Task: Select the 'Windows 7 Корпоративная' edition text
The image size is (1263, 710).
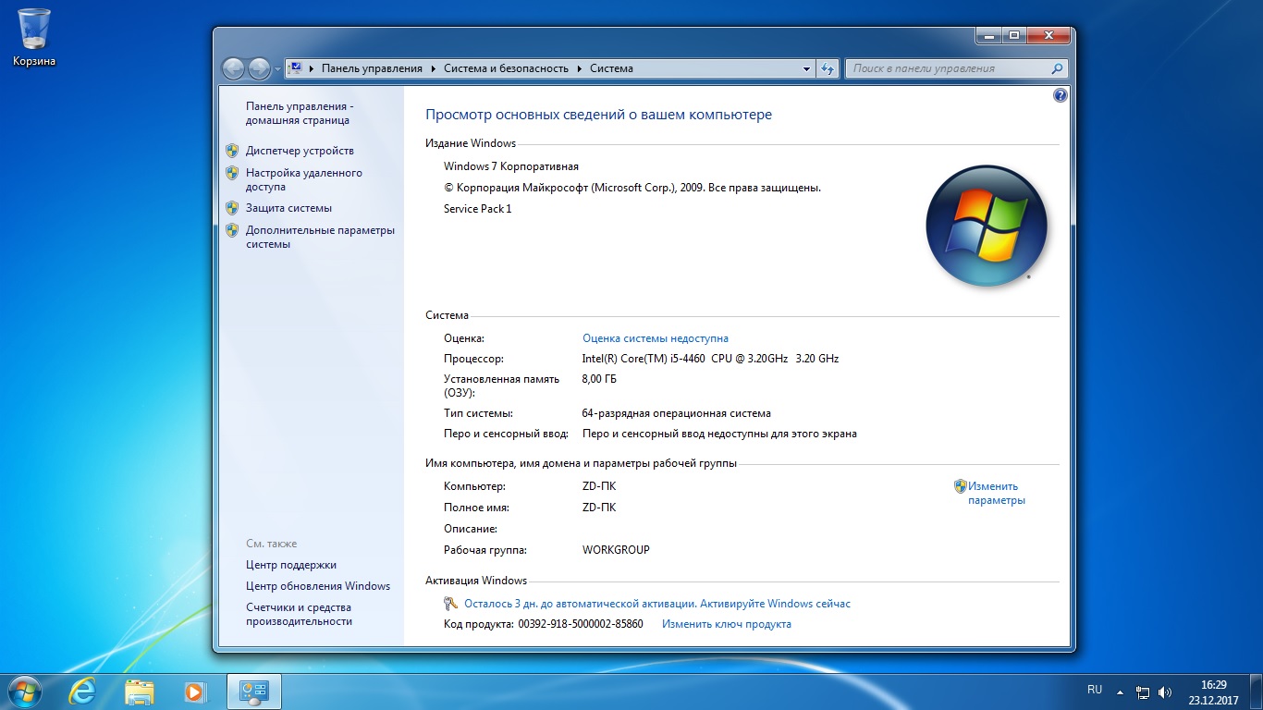Action: point(511,166)
